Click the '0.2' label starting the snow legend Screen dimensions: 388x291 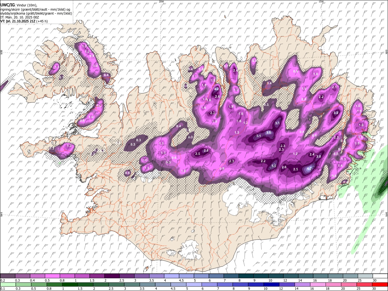[3, 281]
